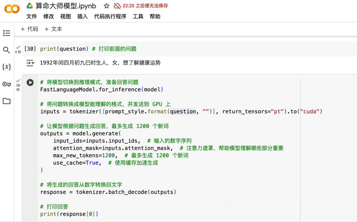This screenshot has height=222, width=357.
Task: Open the find and replace search icon
Action: click(x=6, y=50)
